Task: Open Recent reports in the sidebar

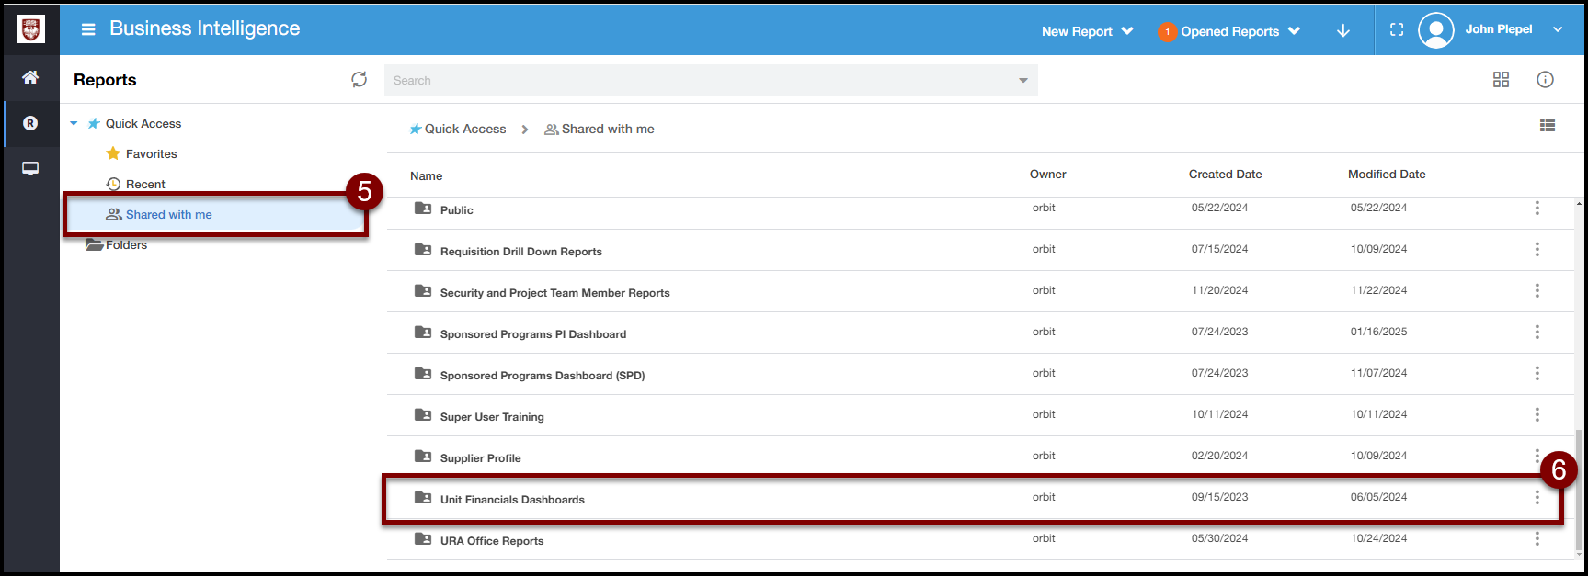Action: (145, 185)
